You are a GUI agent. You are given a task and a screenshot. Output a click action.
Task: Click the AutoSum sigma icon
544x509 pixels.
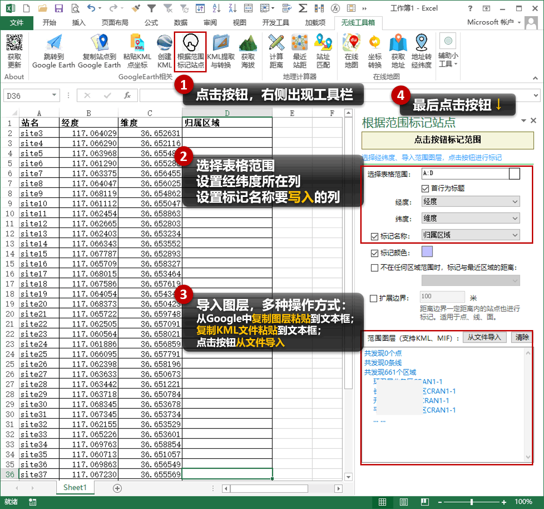[303, 8]
